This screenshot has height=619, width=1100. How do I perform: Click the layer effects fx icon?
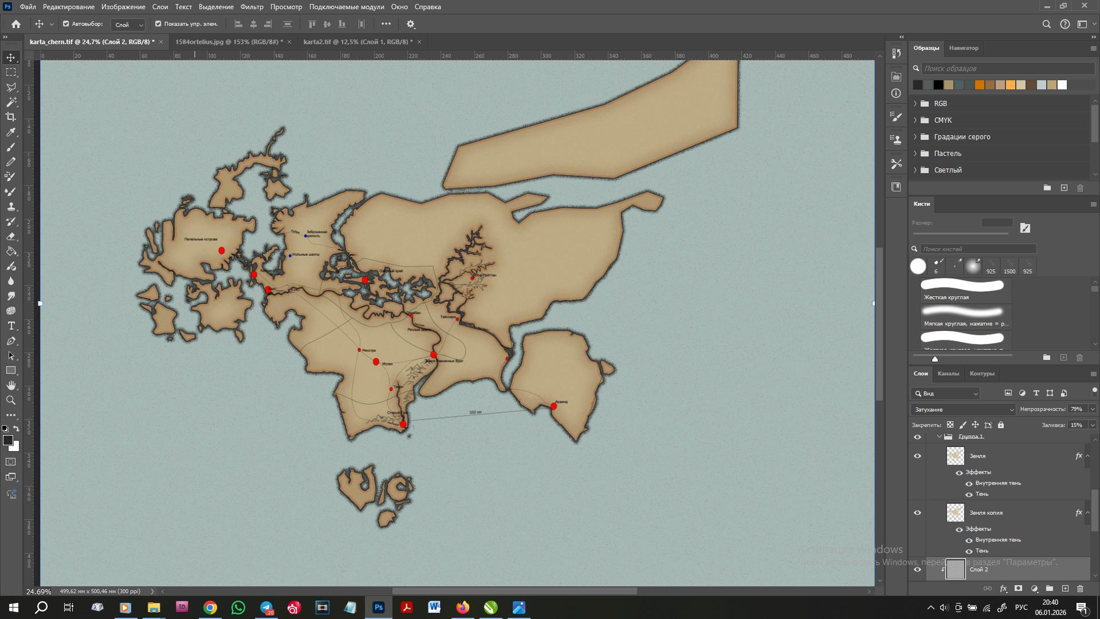[1003, 589]
